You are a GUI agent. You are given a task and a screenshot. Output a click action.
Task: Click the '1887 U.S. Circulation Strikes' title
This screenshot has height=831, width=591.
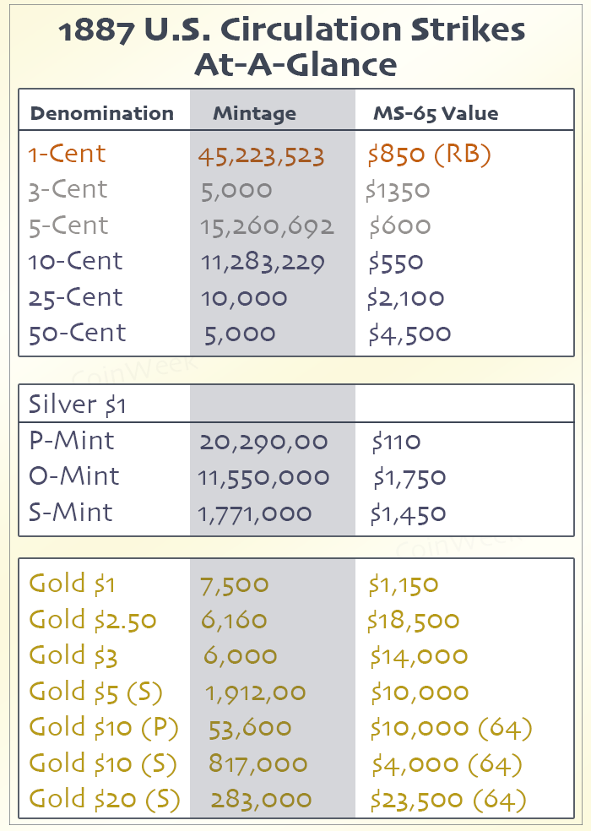293,31
